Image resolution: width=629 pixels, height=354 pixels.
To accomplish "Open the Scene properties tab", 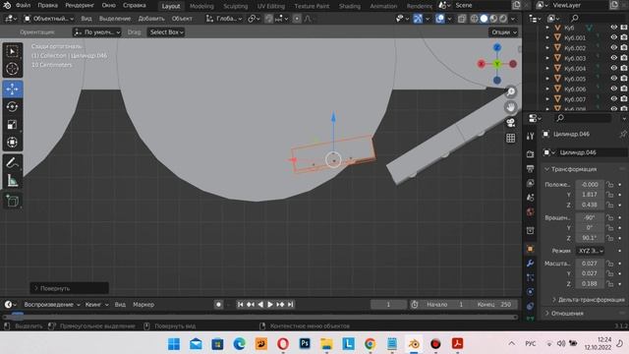I will (531, 197).
